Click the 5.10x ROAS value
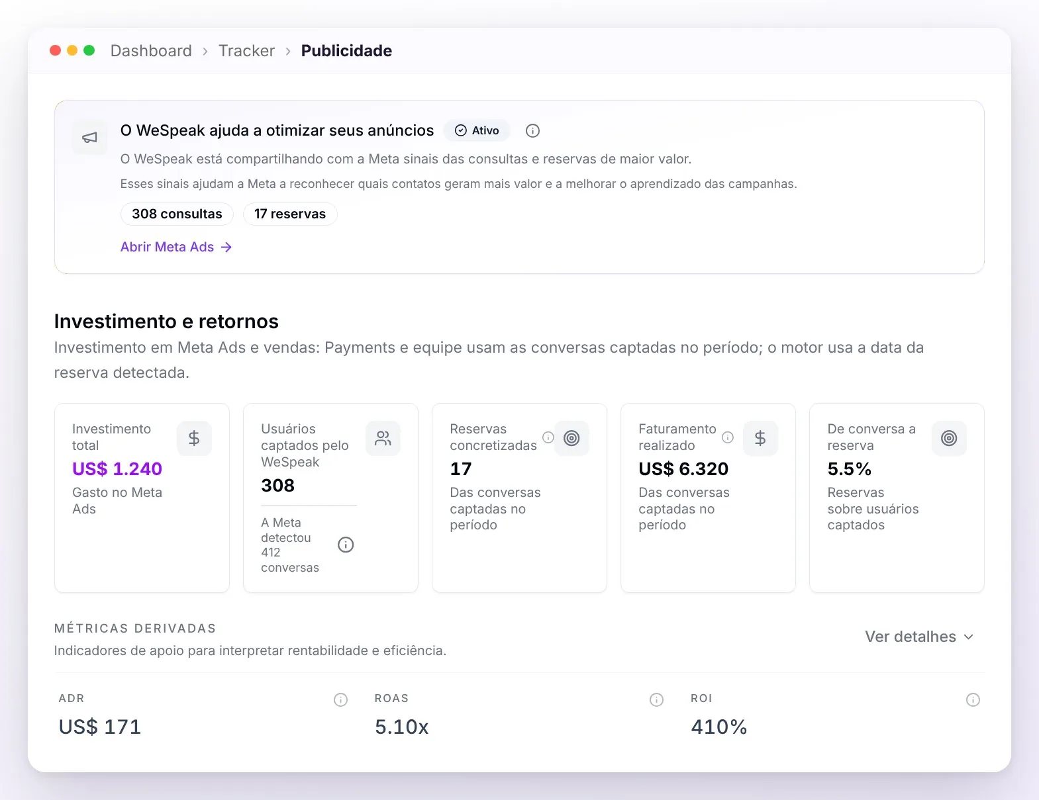The height and width of the screenshot is (800, 1039). (402, 727)
